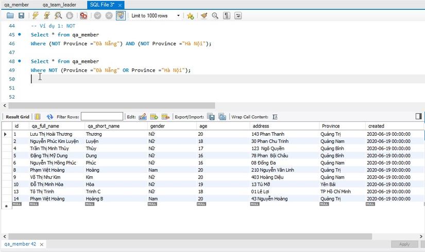Open the Limit to 1000 rows dropdown
Screen dimensions: 425x252
[x=178, y=16]
